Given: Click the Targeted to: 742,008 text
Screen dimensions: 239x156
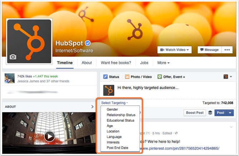Looking at the screenshot, I should coord(218,103).
